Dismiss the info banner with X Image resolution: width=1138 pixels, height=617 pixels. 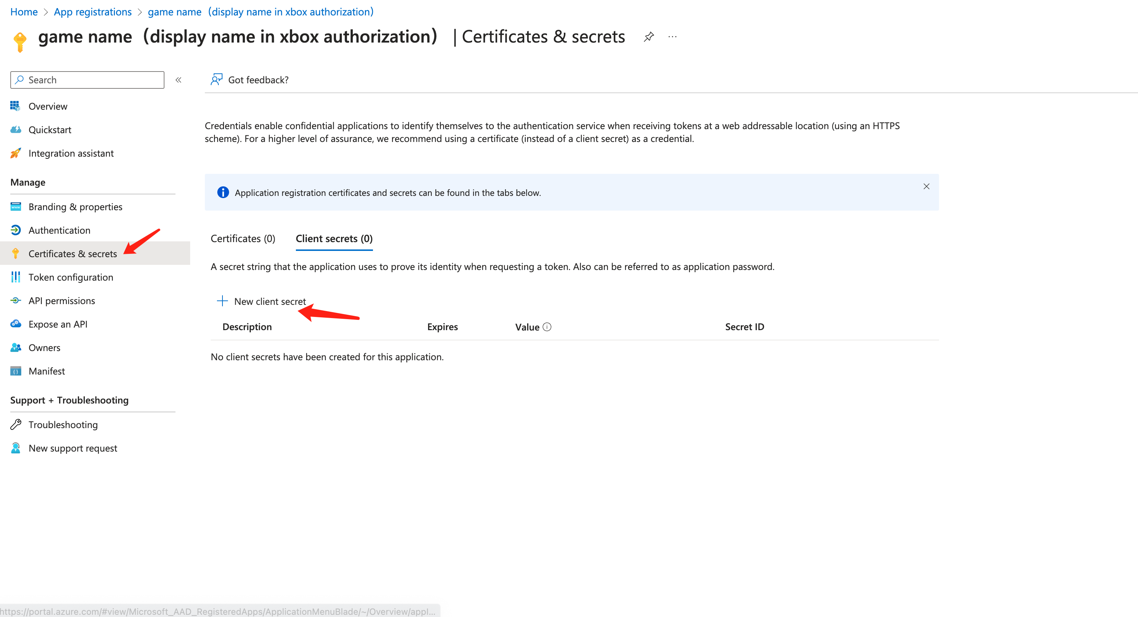pyautogui.click(x=926, y=186)
